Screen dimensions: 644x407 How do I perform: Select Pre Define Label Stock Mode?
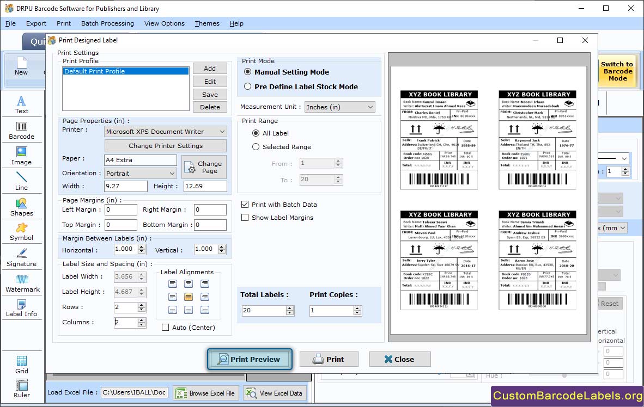pos(248,87)
